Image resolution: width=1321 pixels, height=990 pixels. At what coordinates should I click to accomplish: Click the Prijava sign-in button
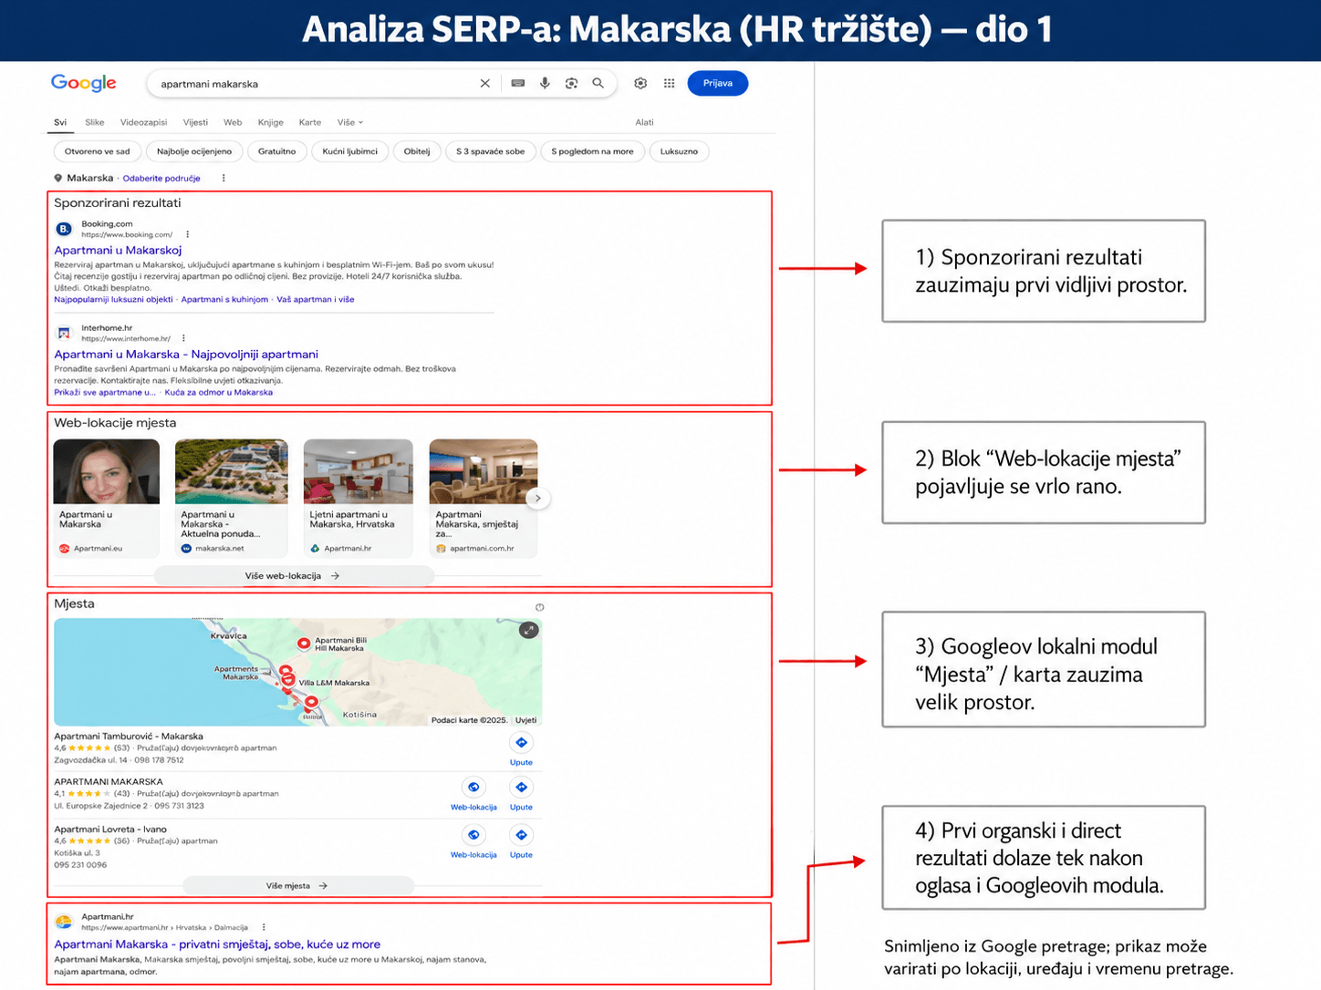coord(718,83)
